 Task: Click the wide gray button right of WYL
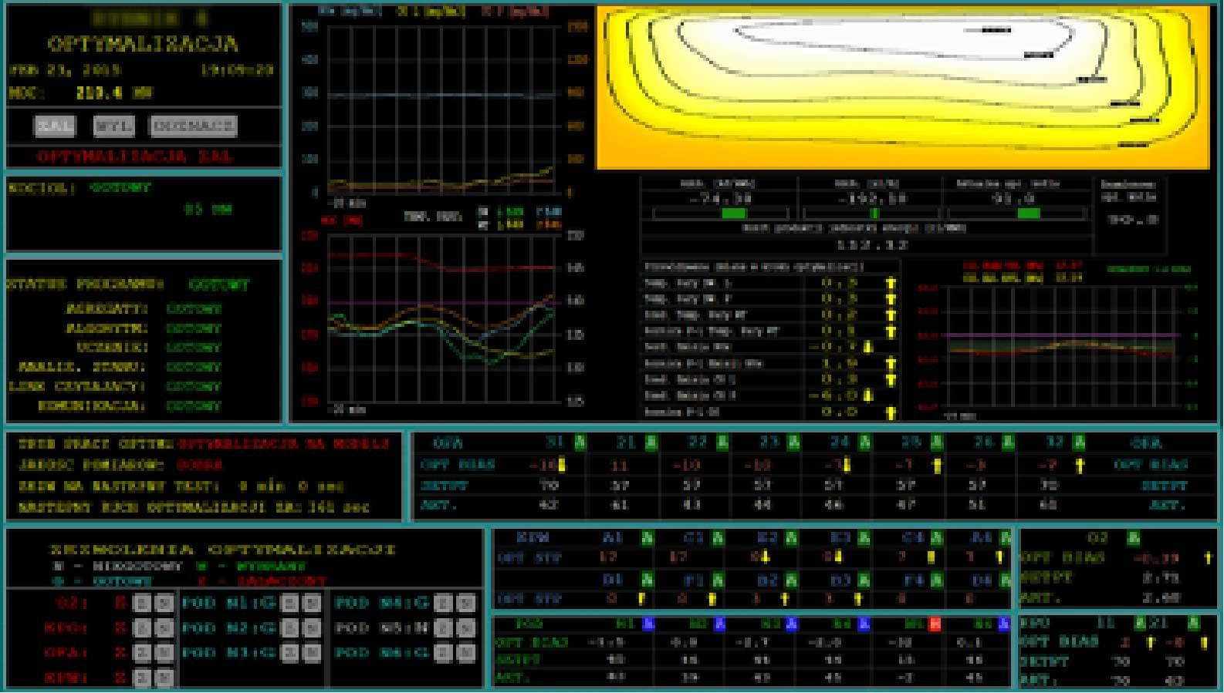(193, 126)
